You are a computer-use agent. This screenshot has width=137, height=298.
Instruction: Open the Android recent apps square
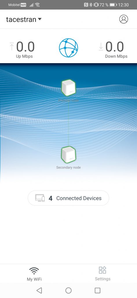click(97, 290)
